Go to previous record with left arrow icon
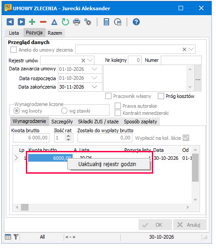The image size is (216, 248). [10, 22]
